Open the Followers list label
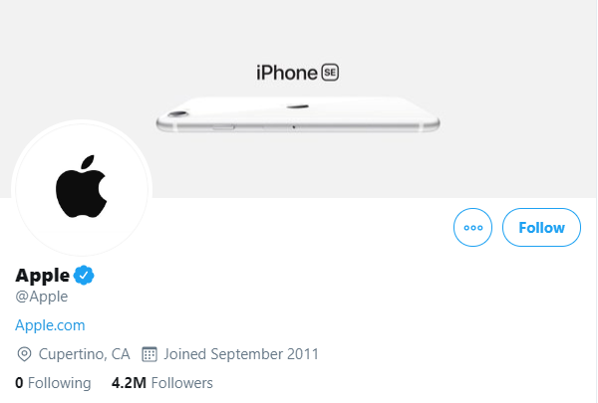Image resolution: width=598 pixels, height=403 pixels. pyautogui.click(x=182, y=383)
